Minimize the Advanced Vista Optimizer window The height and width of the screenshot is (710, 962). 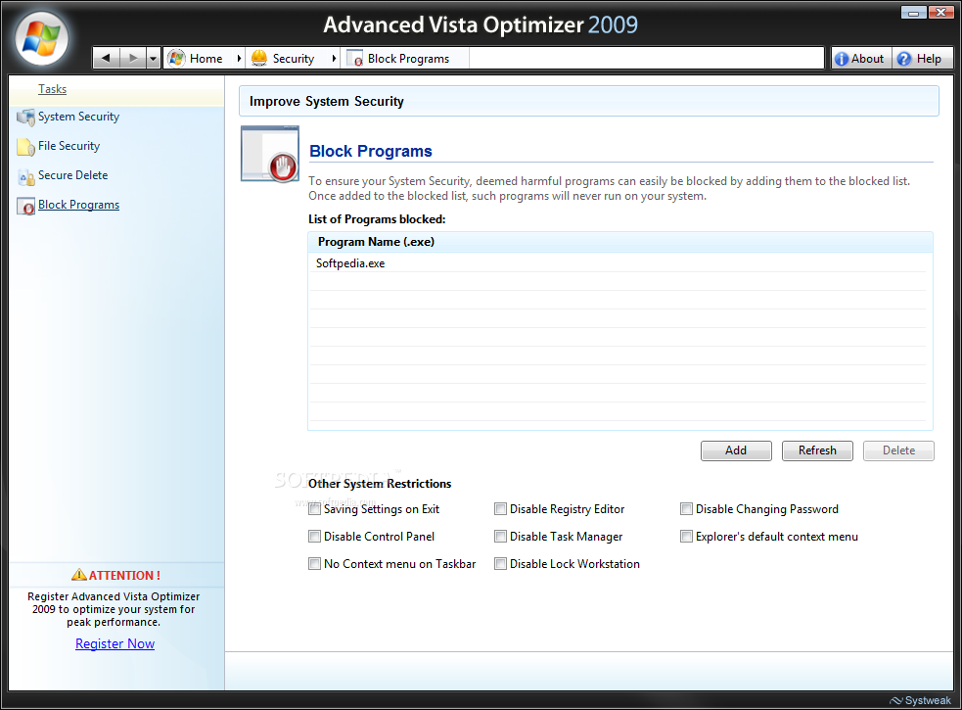click(913, 13)
